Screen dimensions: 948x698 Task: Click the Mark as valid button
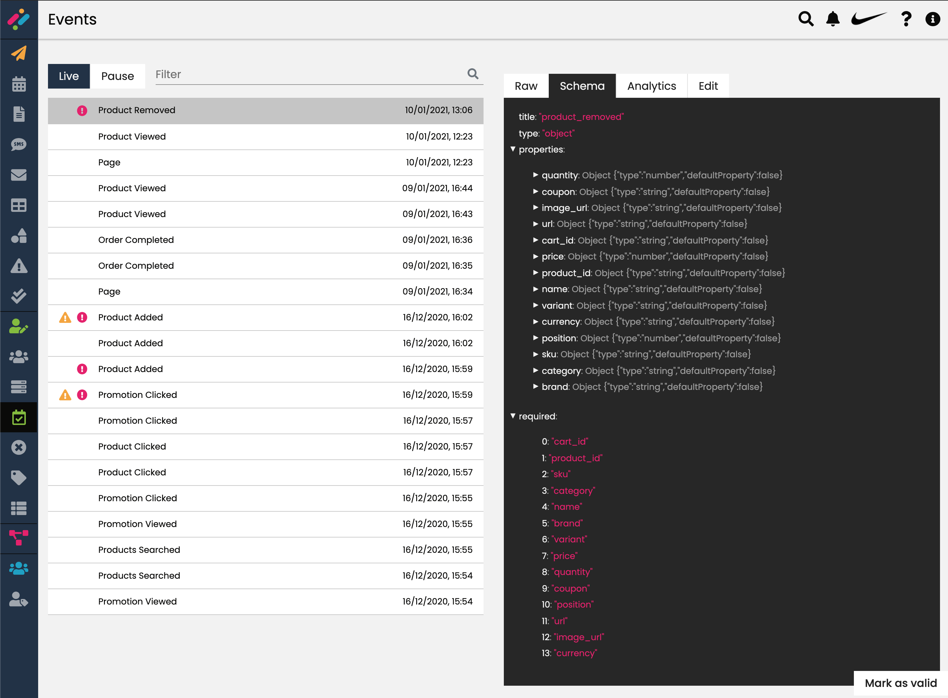point(900,683)
